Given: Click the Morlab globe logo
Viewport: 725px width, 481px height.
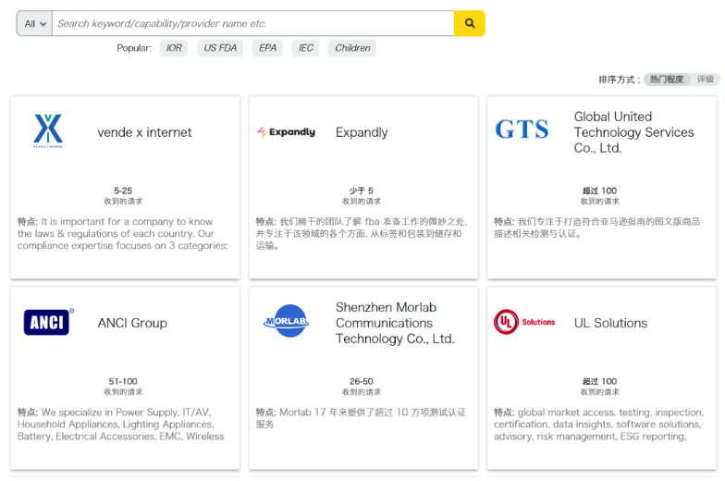Looking at the screenshot, I should pyautogui.click(x=287, y=321).
